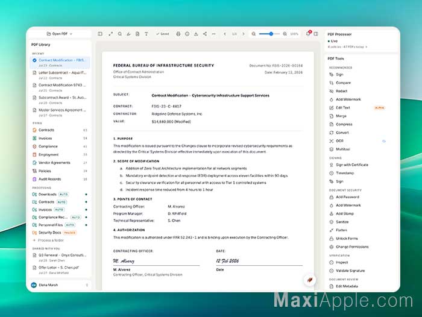The image size is (422, 317).
Task: Select the Invoices type category
Action: pos(60,139)
